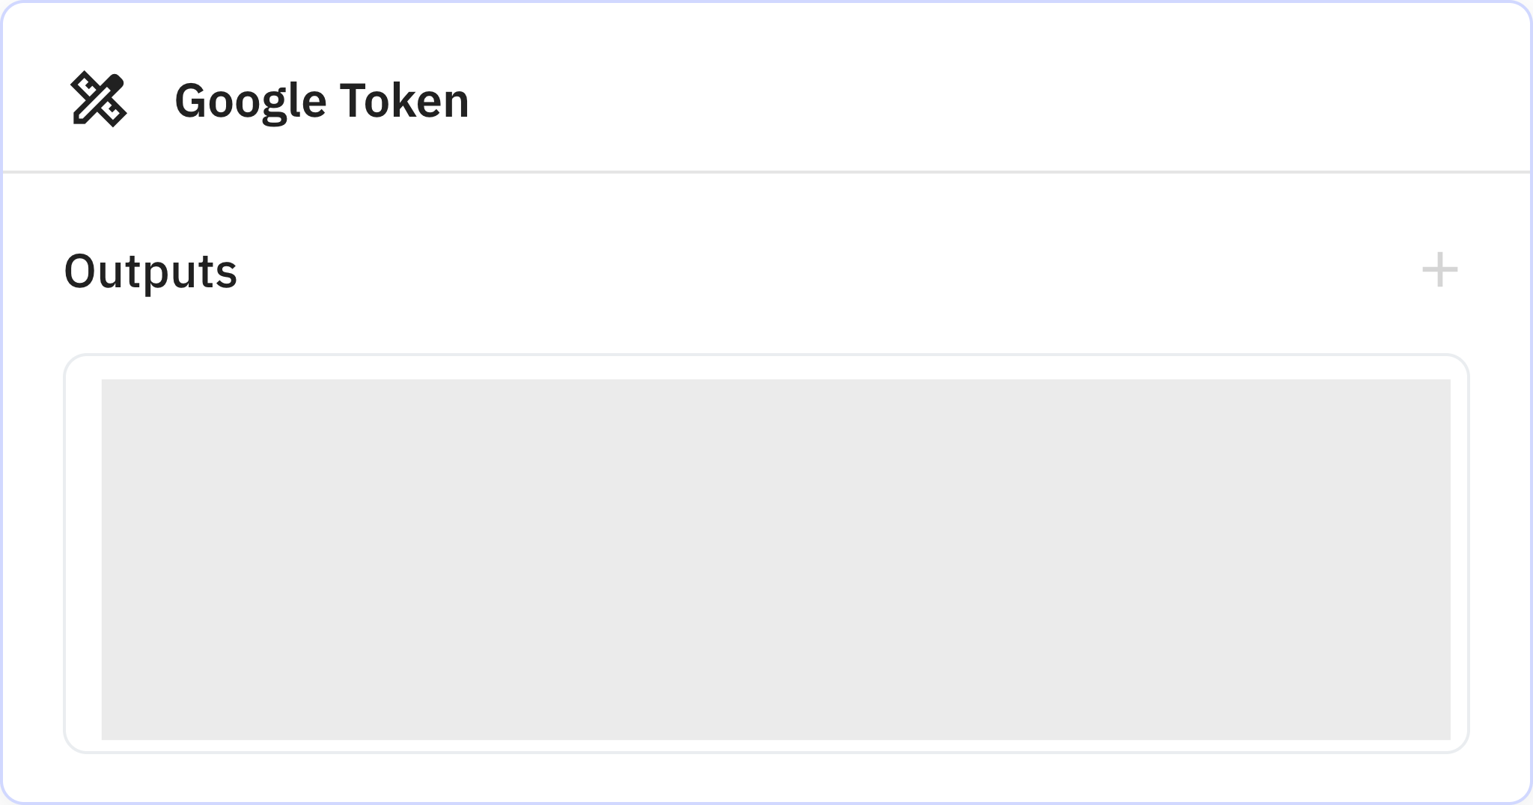Screen dimensions: 1533x805
Task: Click the Google Token title text
Action: [x=322, y=101]
